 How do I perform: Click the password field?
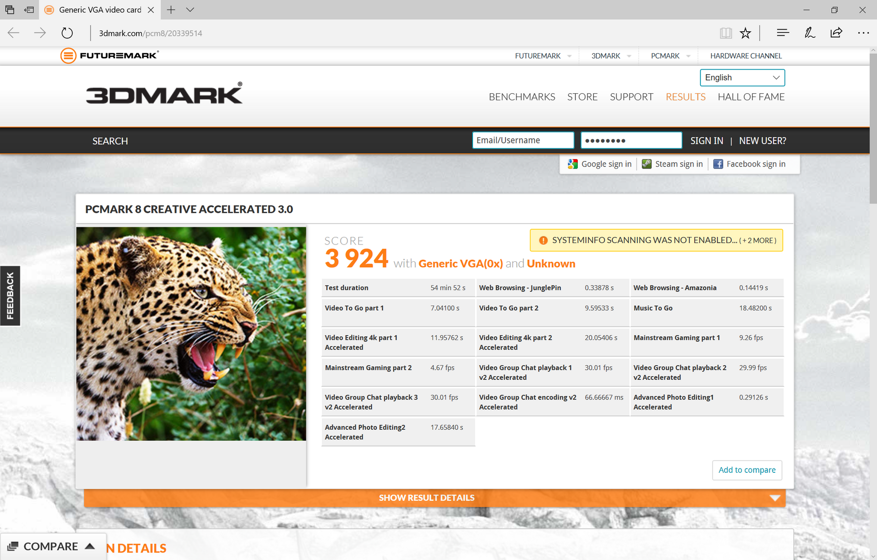coord(631,140)
